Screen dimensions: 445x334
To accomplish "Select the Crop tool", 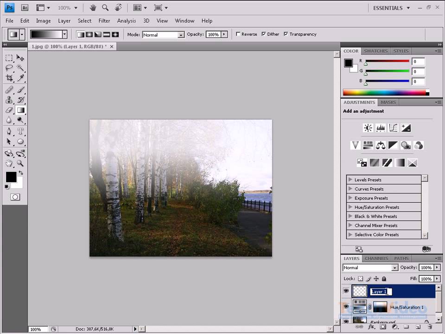I will 9,77.
